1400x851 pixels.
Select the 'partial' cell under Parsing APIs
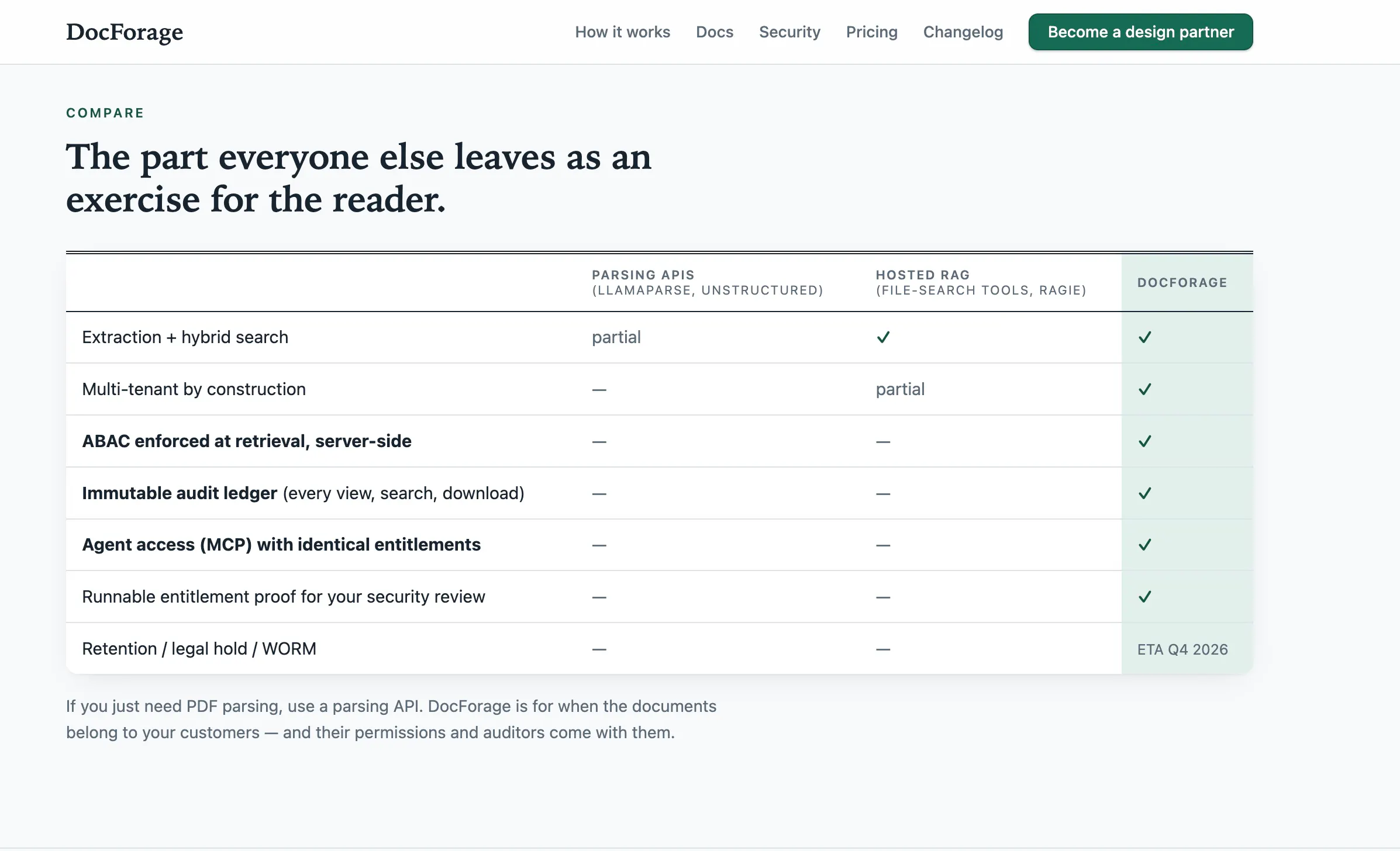coord(616,337)
